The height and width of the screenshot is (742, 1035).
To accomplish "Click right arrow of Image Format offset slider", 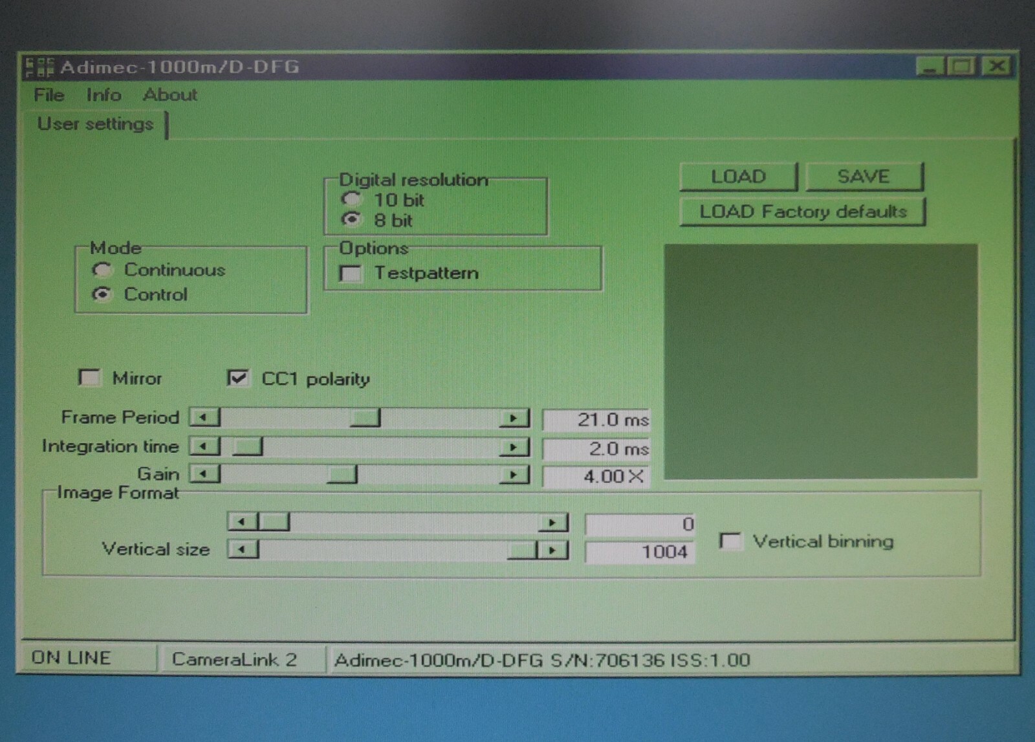I will click(552, 522).
